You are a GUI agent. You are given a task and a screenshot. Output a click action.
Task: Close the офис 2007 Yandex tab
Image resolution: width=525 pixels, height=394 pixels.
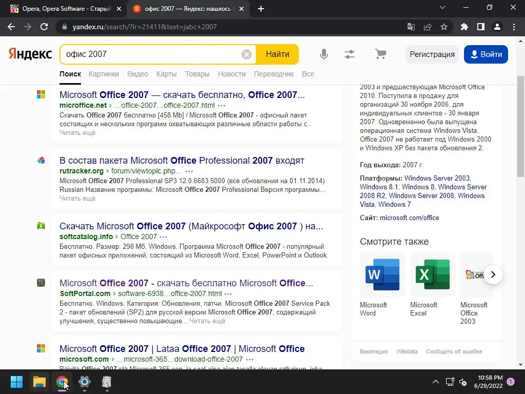pyautogui.click(x=241, y=9)
